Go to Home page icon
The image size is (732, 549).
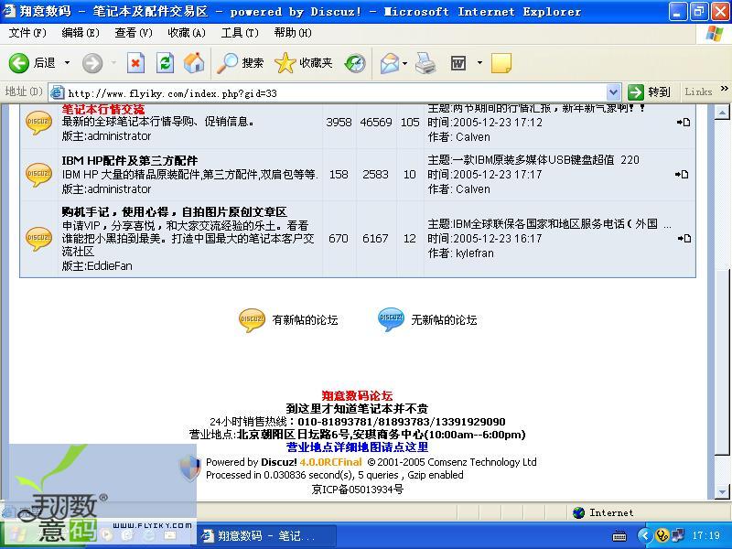(x=194, y=63)
